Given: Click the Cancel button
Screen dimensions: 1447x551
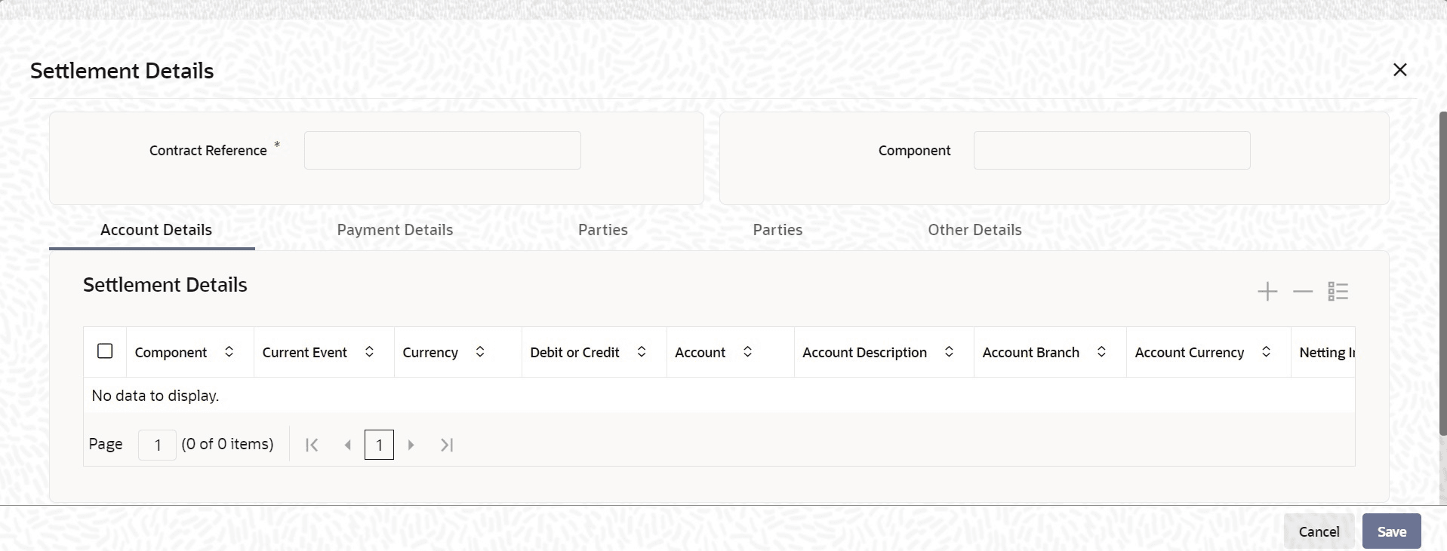Looking at the screenshot, I should [1319, 531].
